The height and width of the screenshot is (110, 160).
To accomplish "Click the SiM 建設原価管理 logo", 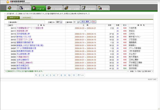I will pos(15,2).
